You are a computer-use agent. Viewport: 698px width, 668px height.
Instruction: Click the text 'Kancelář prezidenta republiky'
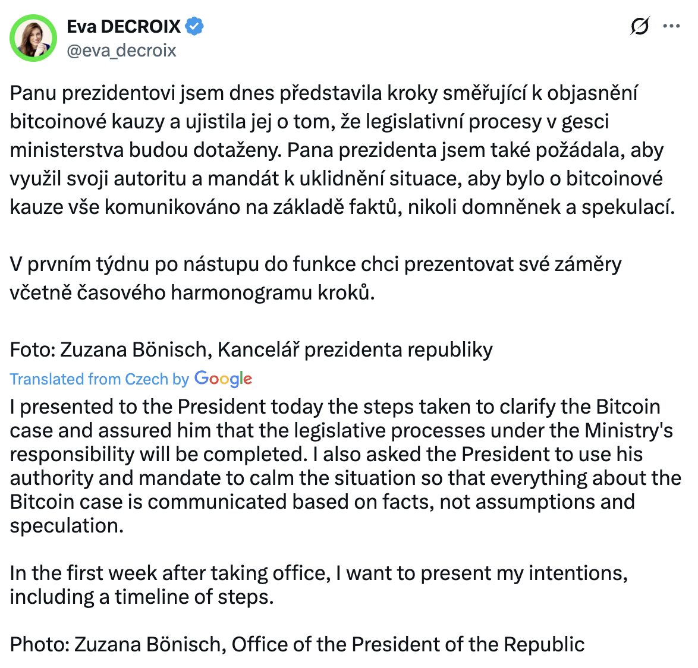coord(355,350)
